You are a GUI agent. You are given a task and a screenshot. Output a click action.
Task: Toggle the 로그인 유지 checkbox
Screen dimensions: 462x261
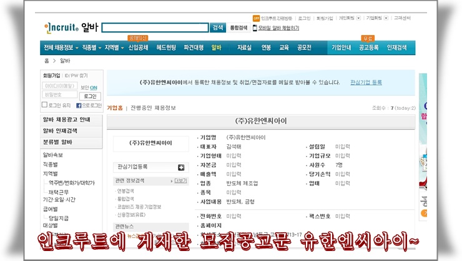tap(44, 104)
